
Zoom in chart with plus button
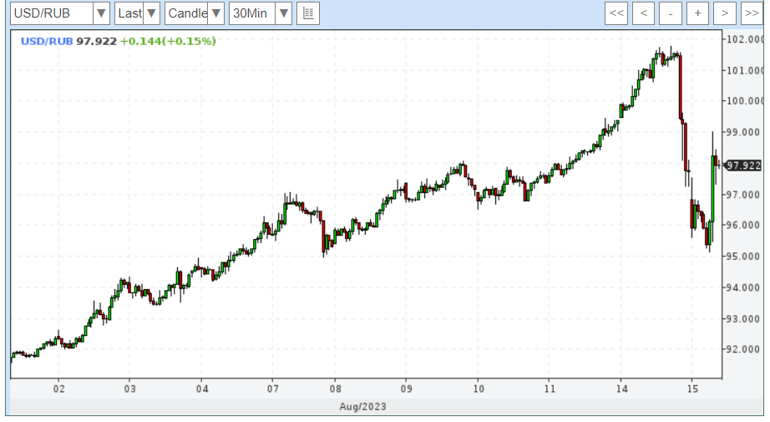(697, 13)
